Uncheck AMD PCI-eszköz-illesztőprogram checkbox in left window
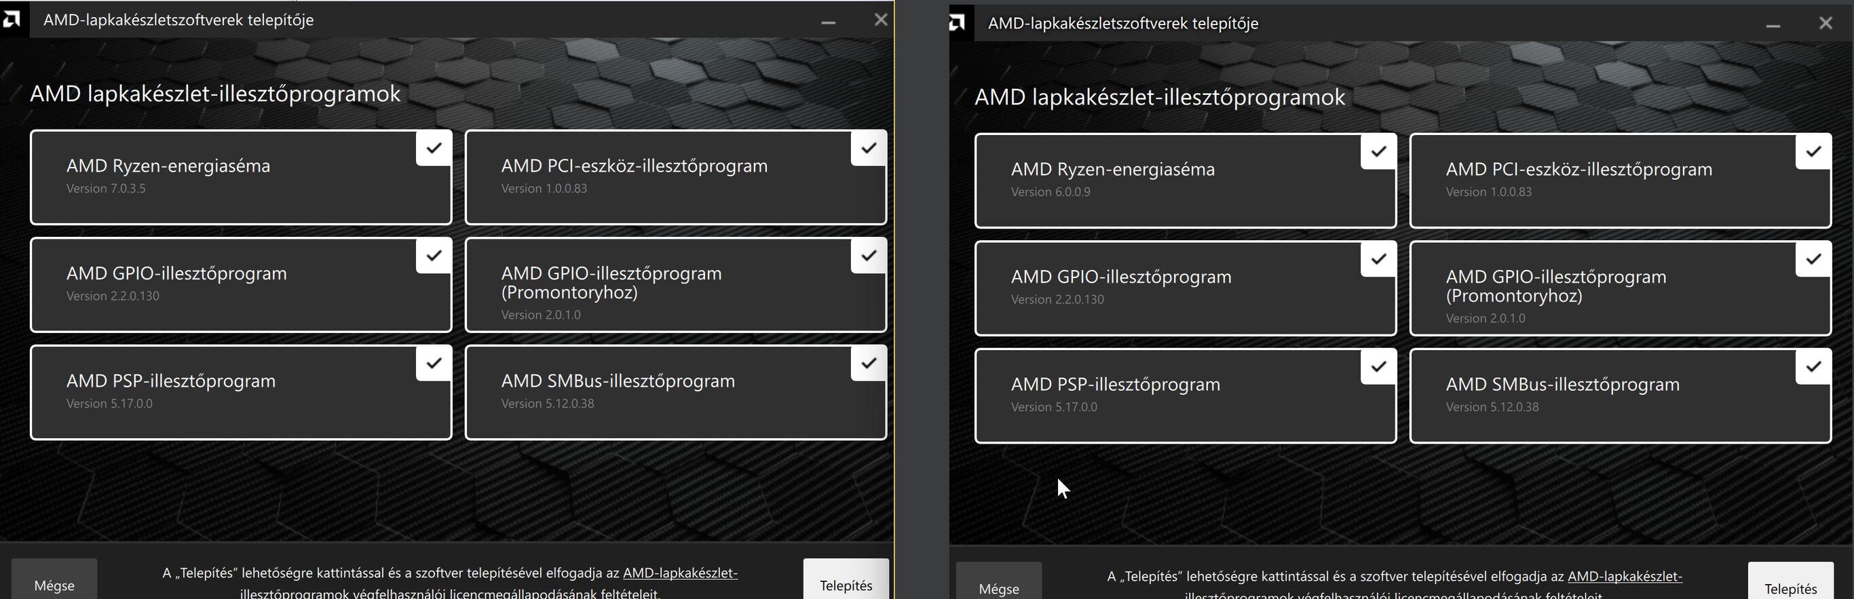The width and height of the screenshot is (1854, 599). [x=869, y=148]
